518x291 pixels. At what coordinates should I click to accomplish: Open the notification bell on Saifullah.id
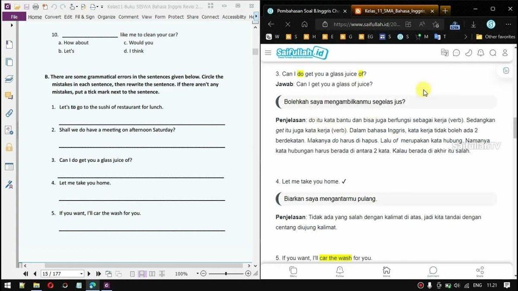(480, 53)
